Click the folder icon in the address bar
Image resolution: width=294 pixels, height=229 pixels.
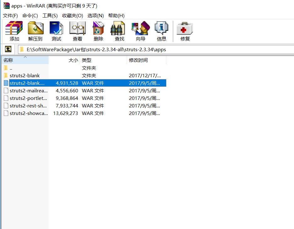(22, 49)
